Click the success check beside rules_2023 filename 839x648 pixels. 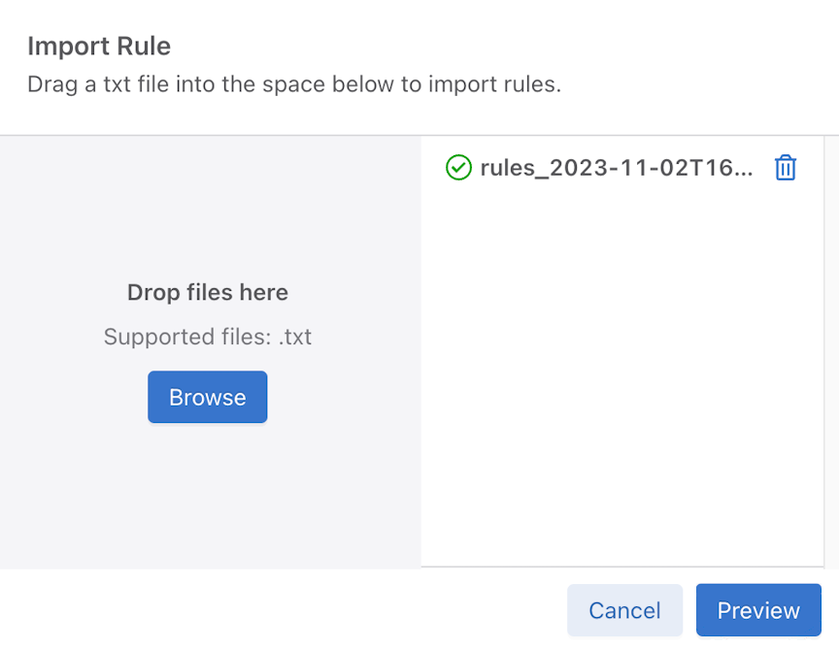tap(458, 168)
